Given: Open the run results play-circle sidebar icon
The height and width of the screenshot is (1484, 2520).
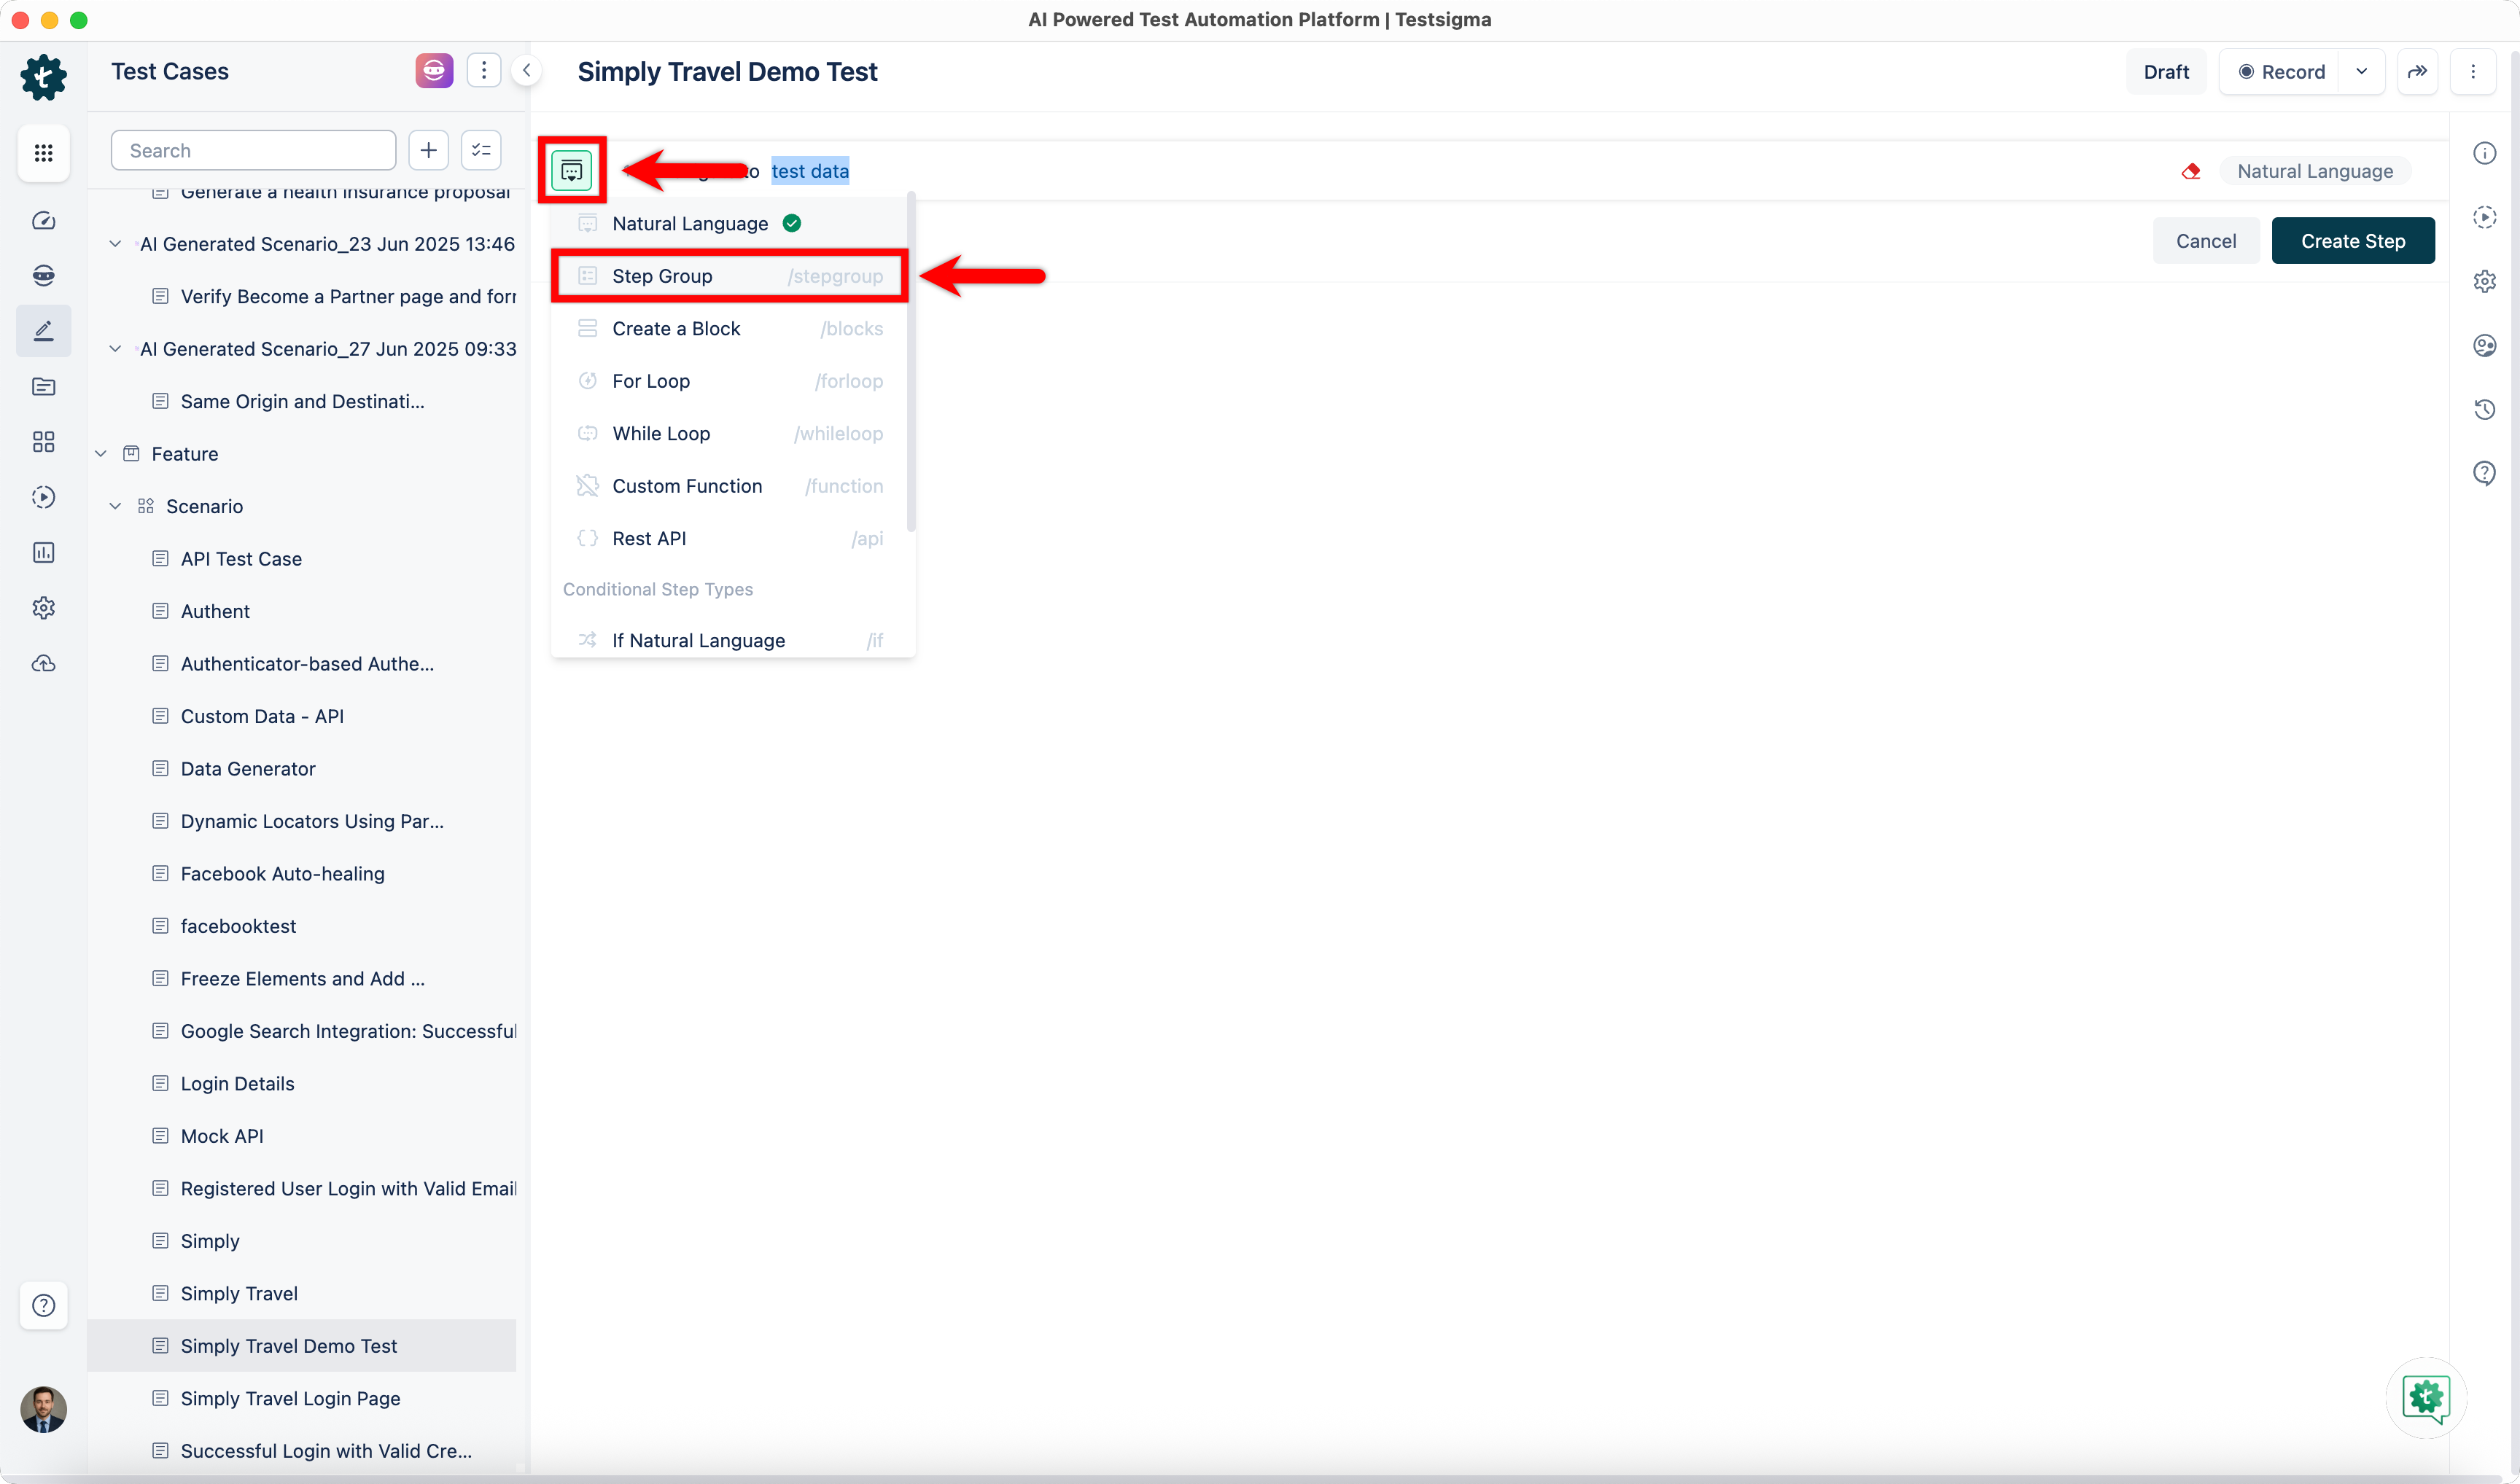Looking at the screenshot, I should pyautogui.click(x=43, y=497).
